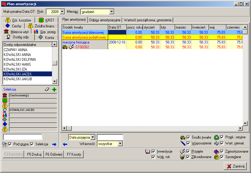This screenshot has width=251, height=173.
Task: Click the bank building icon beside Ciechocinek(p)
Action: (x=5, y=95)
